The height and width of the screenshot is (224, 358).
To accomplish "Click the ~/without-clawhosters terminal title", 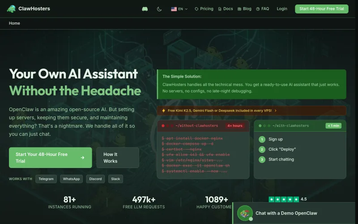I will click(196, 126).
